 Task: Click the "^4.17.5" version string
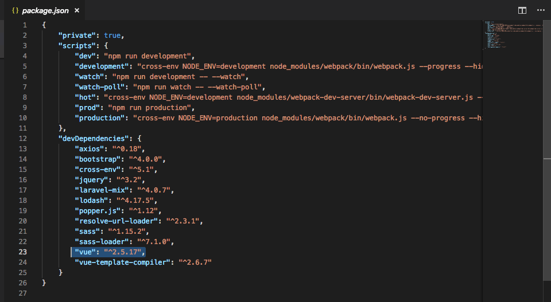(x=135, y=200)
